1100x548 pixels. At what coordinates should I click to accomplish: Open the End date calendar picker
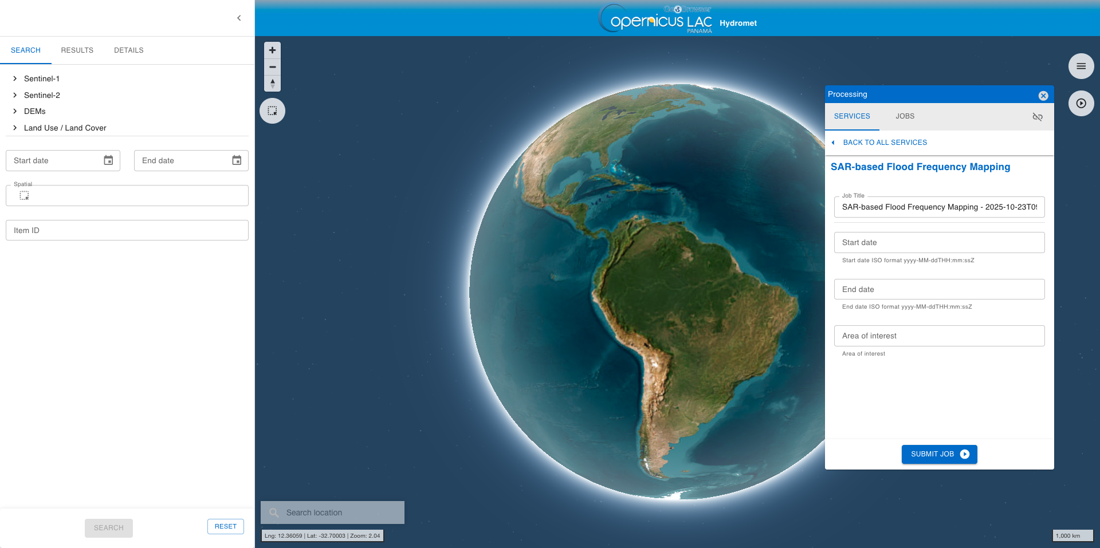coord(237,160)
